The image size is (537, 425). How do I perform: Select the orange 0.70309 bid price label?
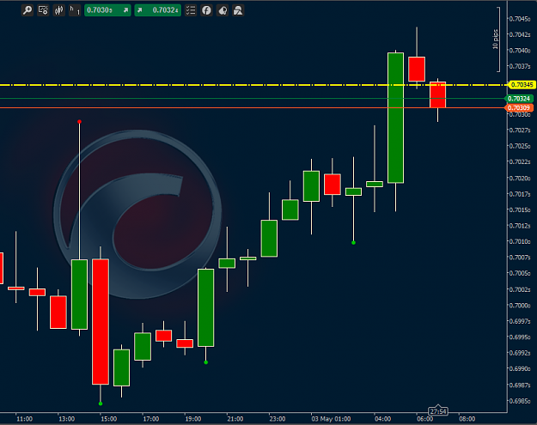coord(519,108)
